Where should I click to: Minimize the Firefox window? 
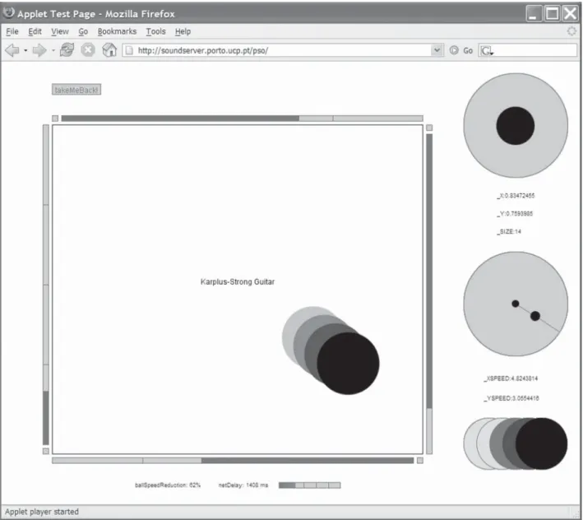click(x=534, y=14)
